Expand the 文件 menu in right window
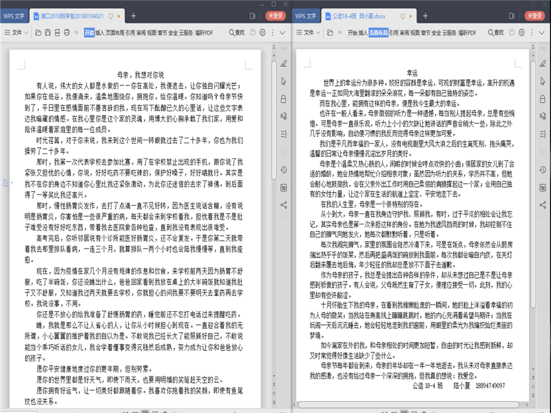 point(308,32)
